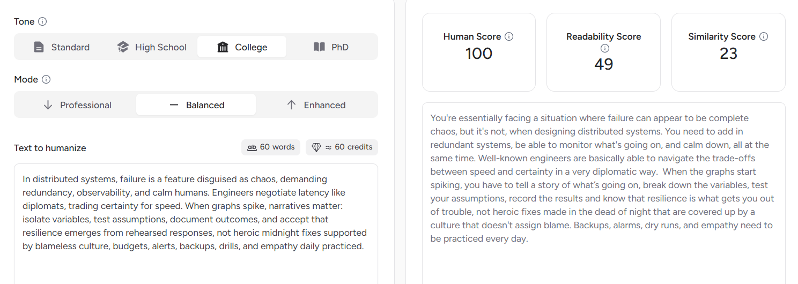
Task: Select the Standard tone option
Action: (61, 47)
